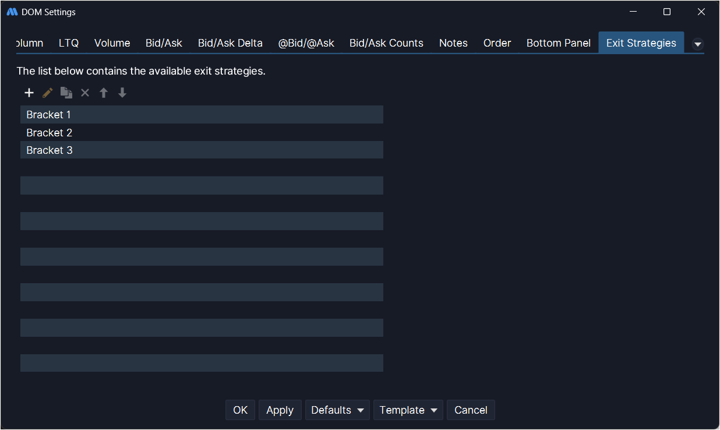Open the Bid/Ask Delta tab
The height and width of the screenshot is (430, 720).
(230, 43)
